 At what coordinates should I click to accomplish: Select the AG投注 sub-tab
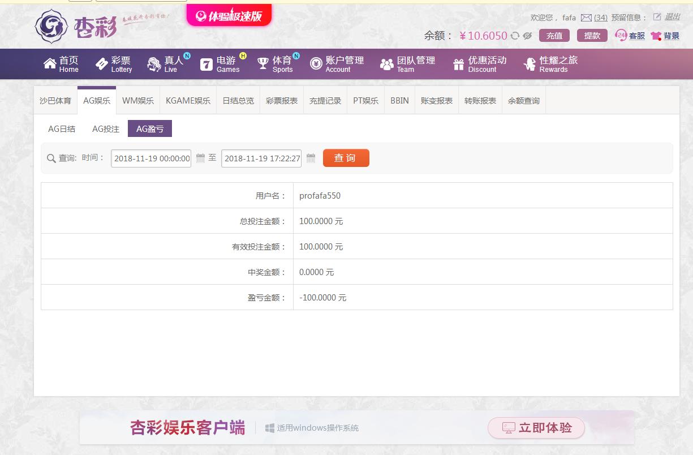(106, 129)
